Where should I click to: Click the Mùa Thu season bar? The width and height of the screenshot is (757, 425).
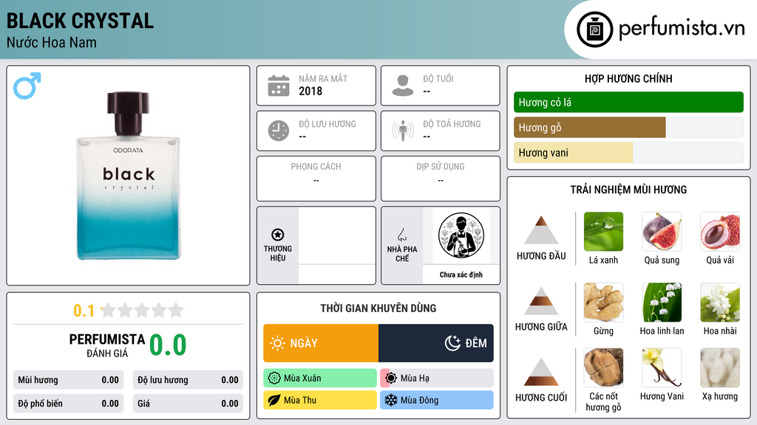point(320,401)
